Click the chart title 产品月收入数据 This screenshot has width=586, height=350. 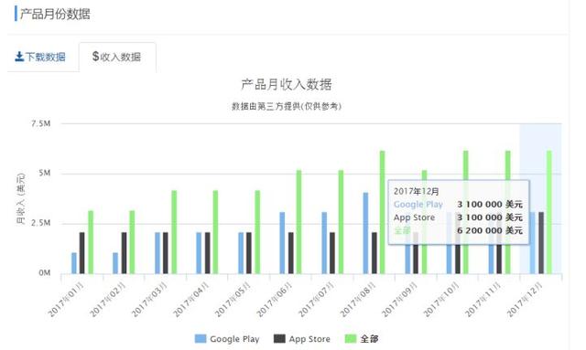pyautogui.click(x=287, y=84)
